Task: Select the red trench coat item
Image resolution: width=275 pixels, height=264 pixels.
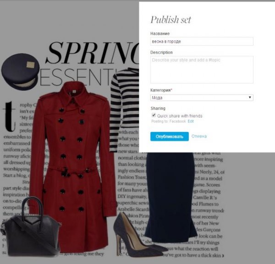Action: (73, 167)
